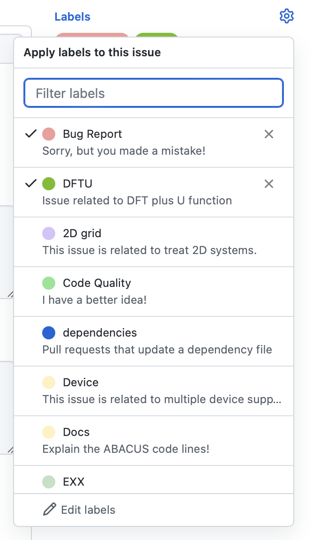312x540 pixels.
Task: Select the EXX label
Action: (x=74, y=481)
